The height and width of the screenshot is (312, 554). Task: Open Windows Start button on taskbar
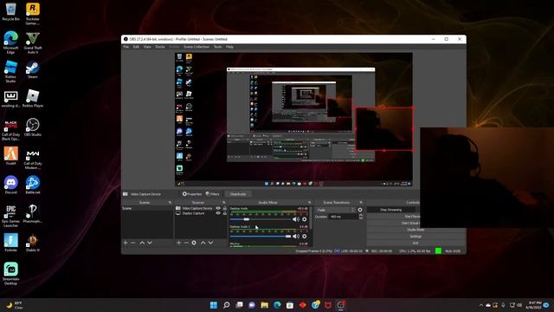pyautogui.click(x=214, y=305)
